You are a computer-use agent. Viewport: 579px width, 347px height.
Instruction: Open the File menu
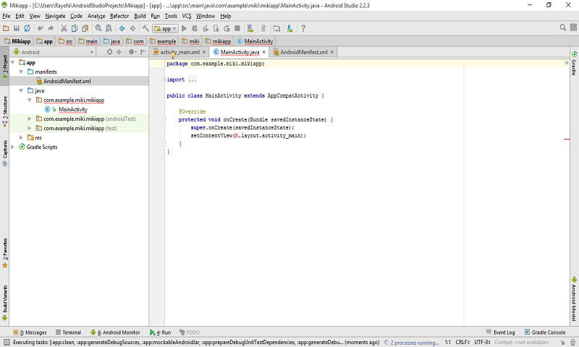7,16
